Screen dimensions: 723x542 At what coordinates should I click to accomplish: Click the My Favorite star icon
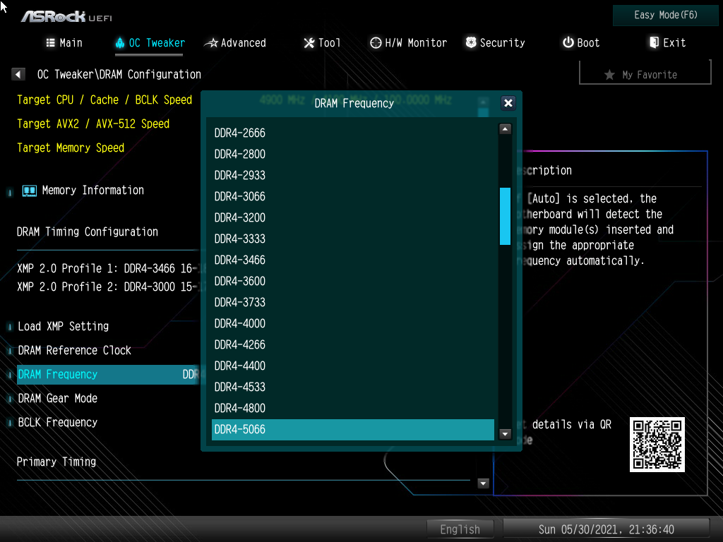click(x=609, y=75)
